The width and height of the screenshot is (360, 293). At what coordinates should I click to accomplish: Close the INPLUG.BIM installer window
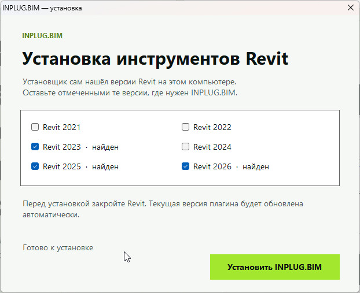coord(351,8)
